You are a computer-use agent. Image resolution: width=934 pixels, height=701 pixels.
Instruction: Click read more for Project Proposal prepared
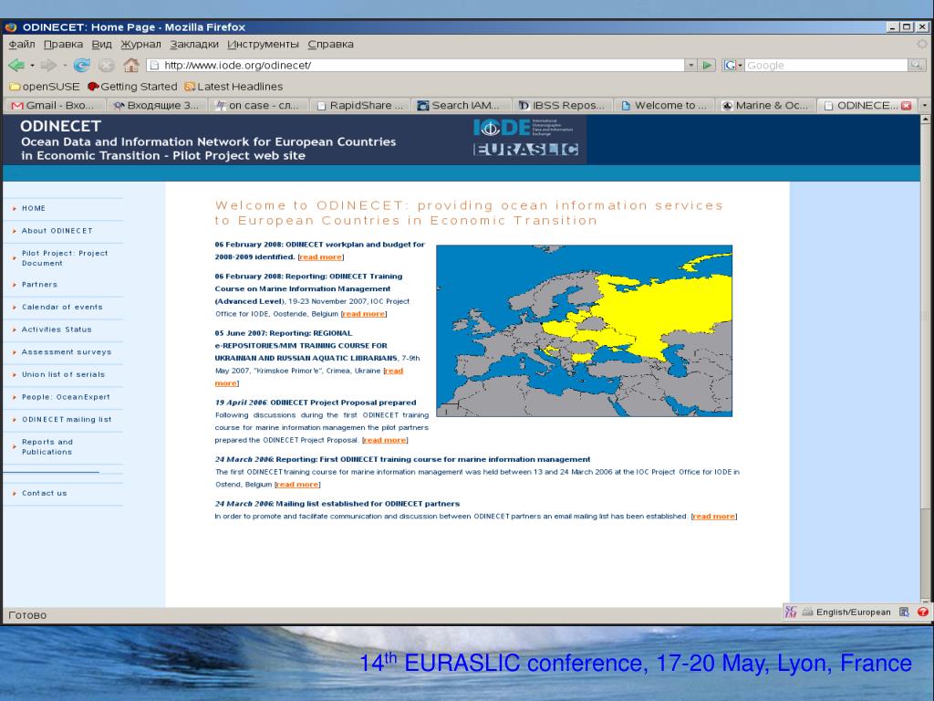[x=385, y=440]
